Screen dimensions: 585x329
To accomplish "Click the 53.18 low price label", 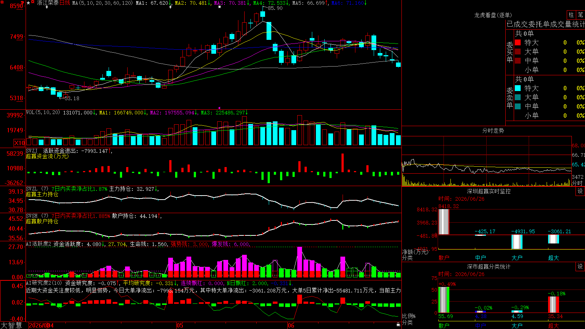I will click(x=72, y=98).
